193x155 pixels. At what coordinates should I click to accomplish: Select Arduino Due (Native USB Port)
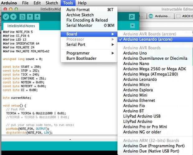[x=155, y=151]
